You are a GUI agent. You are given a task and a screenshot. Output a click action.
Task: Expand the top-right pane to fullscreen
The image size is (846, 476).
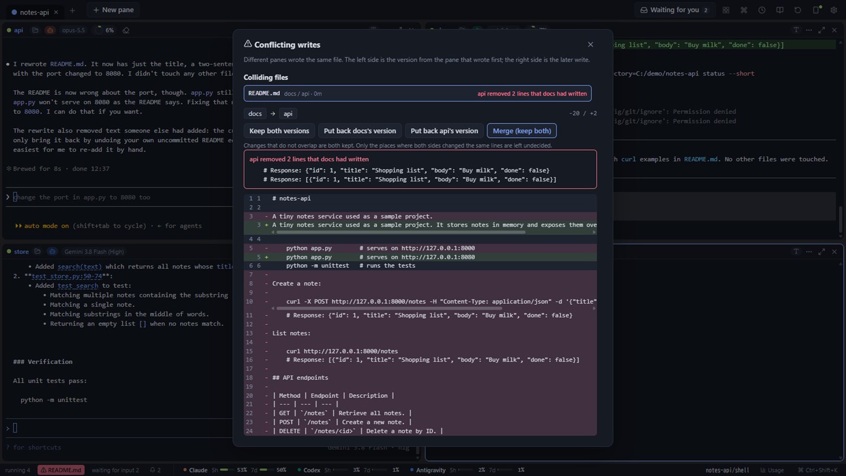[822, 30]
